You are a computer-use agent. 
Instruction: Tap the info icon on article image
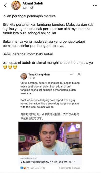(78, 126)
